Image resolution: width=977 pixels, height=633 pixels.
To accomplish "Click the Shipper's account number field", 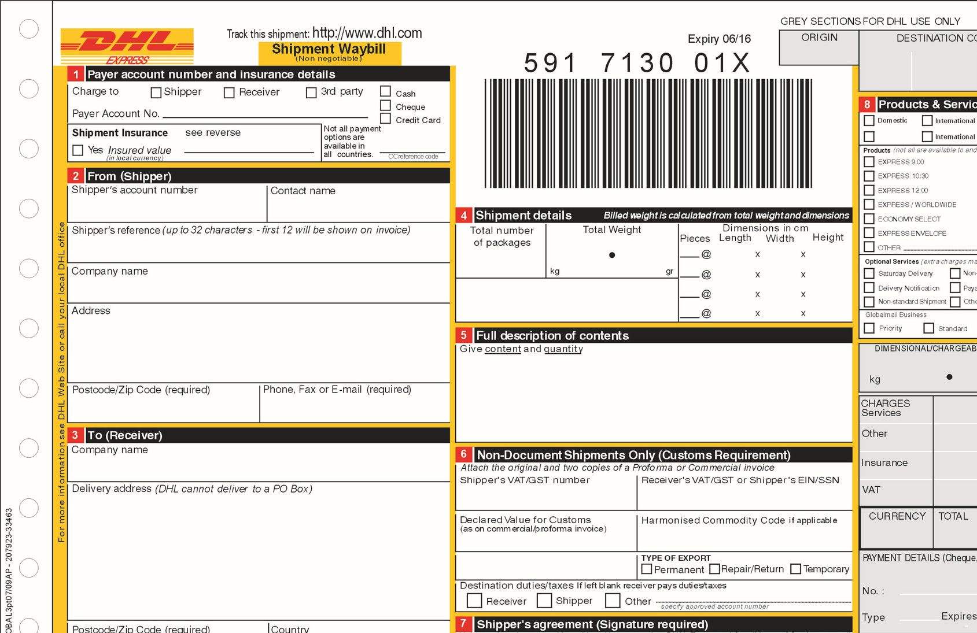I will [167, 203].
